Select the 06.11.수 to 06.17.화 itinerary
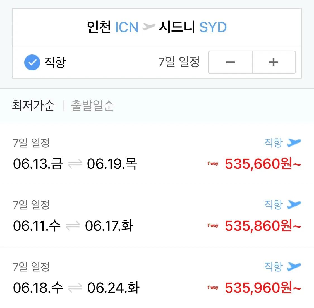 pos(73,226)
